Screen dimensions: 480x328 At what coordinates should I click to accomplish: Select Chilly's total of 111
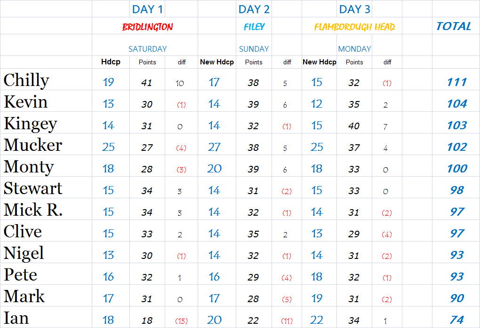tap(457, 82)
